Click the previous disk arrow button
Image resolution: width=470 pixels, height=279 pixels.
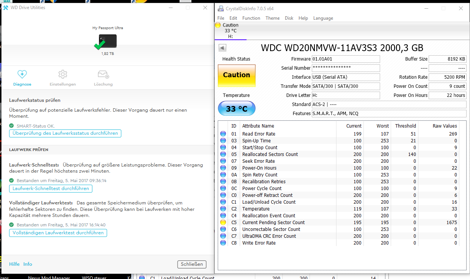223,48
